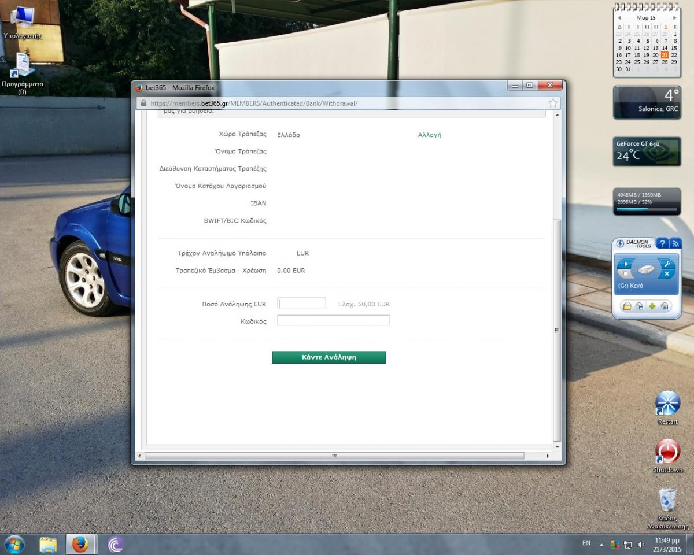This screenshot has width=694, height=555.
Task: Click Daemon Tools gadget stop button
Action: click(x=625, y=273)
